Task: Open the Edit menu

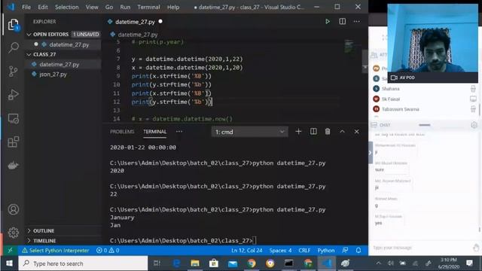Action: click(43, 7)
